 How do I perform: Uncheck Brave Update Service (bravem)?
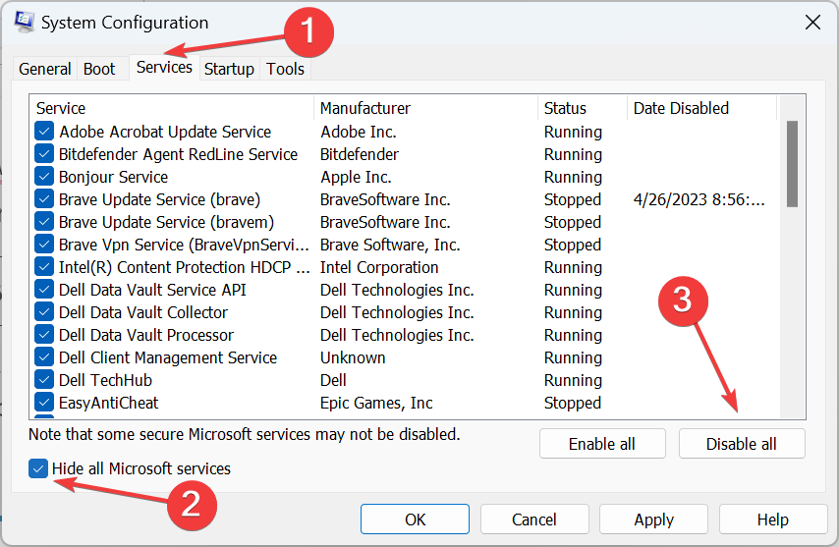click(x=44, y=222)
